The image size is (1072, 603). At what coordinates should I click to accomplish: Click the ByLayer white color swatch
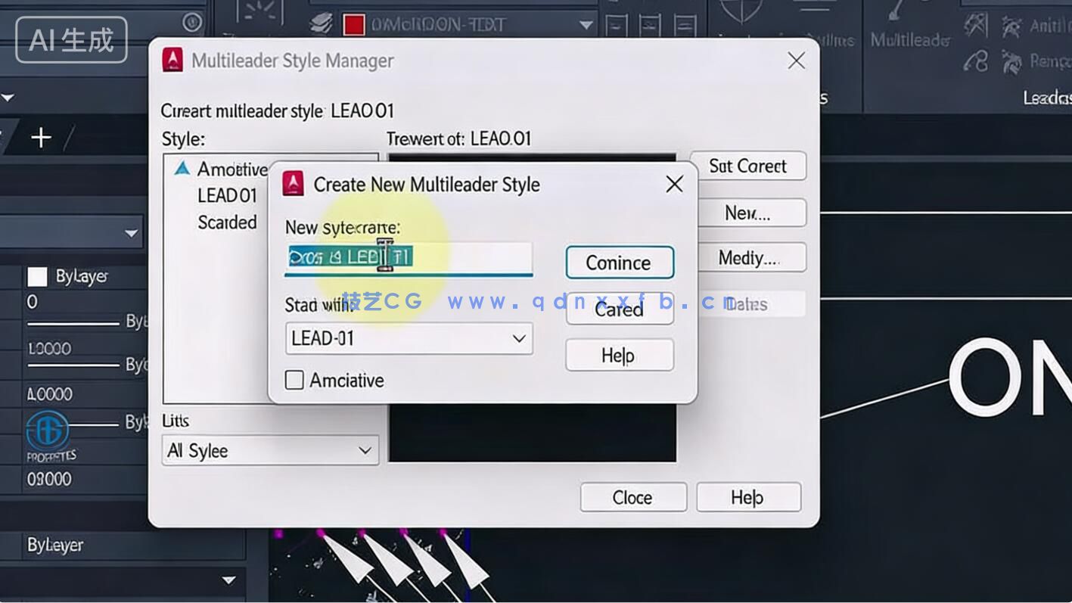[37, 276]
